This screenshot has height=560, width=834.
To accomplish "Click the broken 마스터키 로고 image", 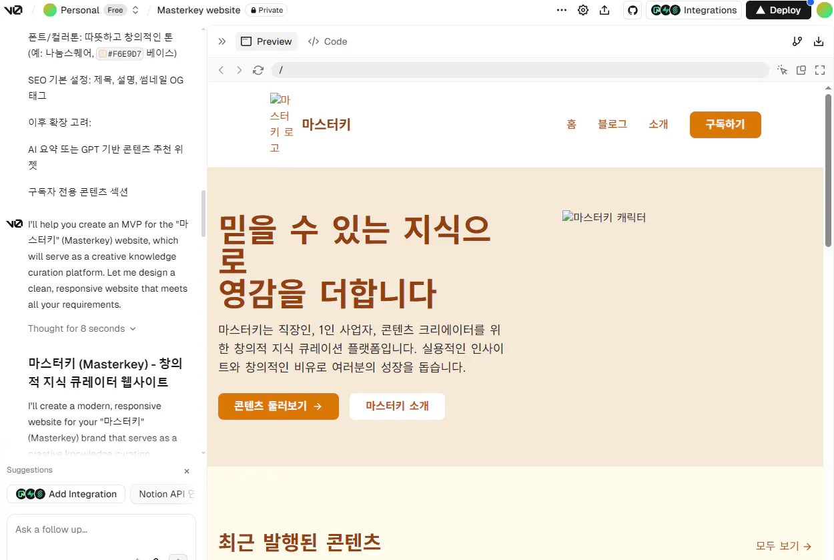I will click(282, 123).
